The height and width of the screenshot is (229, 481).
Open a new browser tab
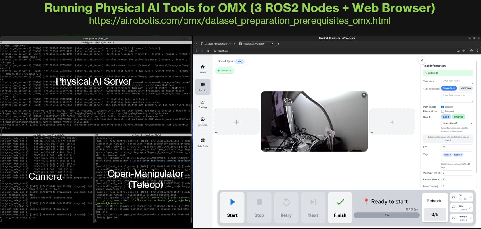[278, 44]
